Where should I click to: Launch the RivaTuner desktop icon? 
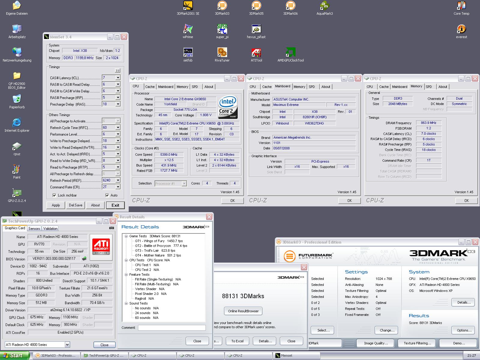click(x=222, y=52)
